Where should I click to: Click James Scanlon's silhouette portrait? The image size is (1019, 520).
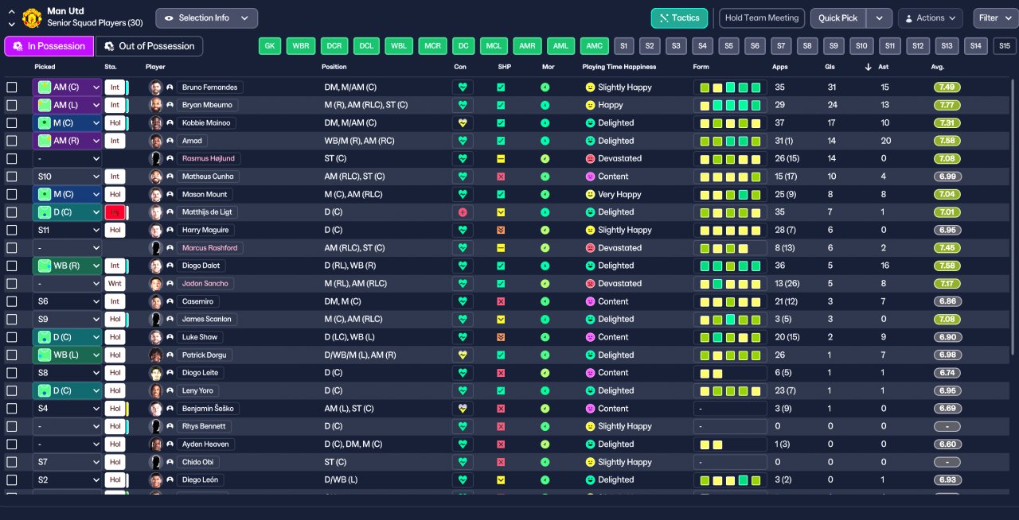point(156,319)
